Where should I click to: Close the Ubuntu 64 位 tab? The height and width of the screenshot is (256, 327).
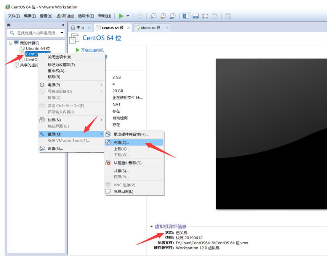pyautogui.click(x=167, y=28)
